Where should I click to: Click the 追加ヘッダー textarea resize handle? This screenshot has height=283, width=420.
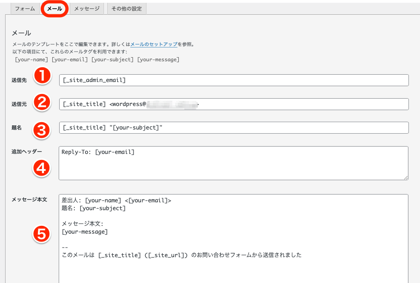click(406, 177)
